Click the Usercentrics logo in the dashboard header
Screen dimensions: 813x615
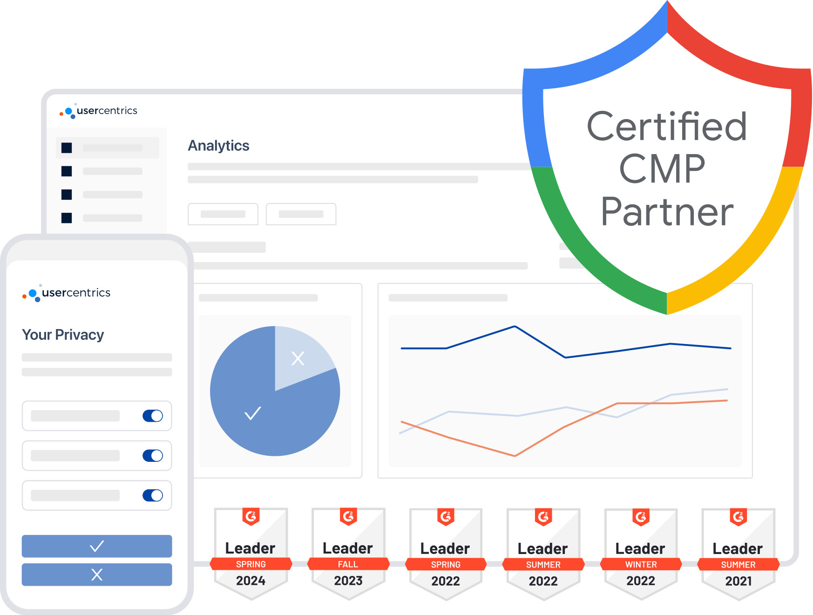tap(98, 111)
